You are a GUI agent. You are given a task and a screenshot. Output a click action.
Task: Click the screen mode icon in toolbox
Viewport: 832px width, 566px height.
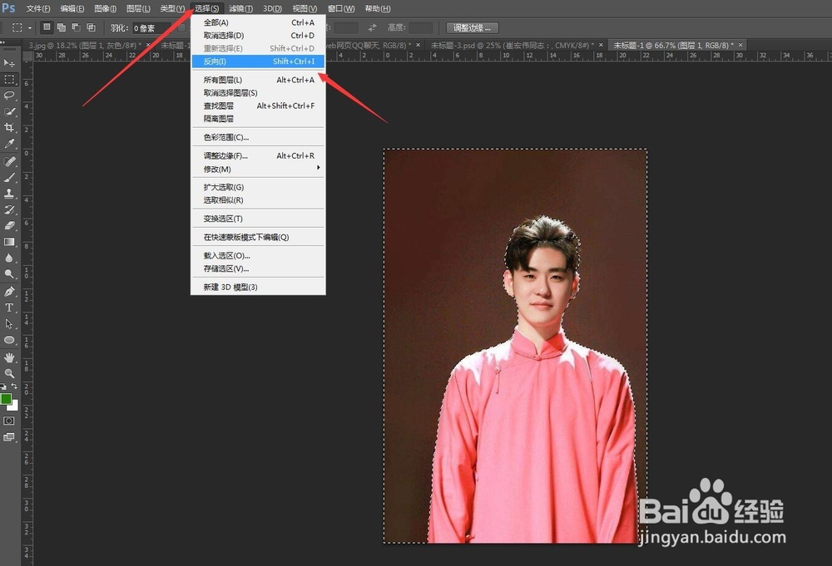tap(9, 437)
